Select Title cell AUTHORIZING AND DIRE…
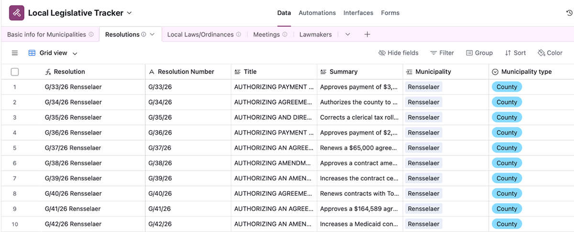The height and width of the screenshot is (232, 574). (x=274, y=117)
